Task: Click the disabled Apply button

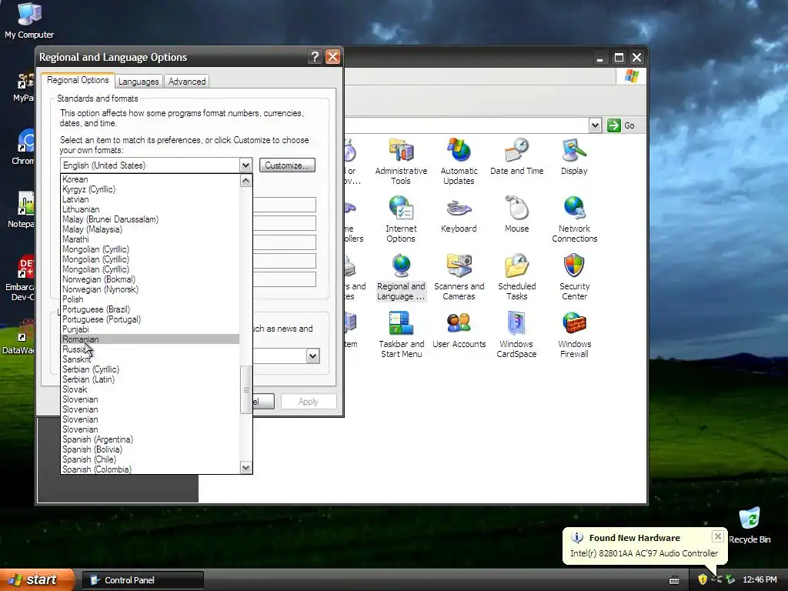Action: tap(308, 402)
